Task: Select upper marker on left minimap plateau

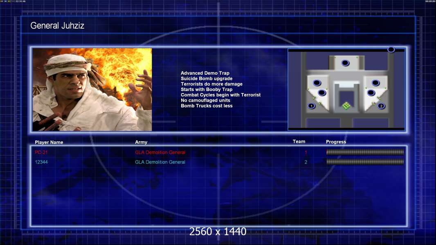Action: pyautogui.click(x=317, y=82)
